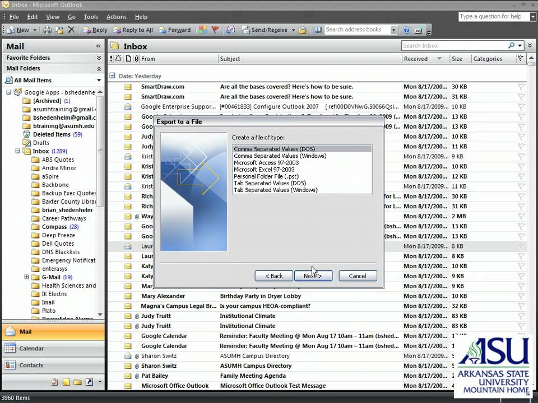Viewport: 538px width, 403px height.
Task: Collapse the Mail navigation pane chevrons
Action: coord(99,46)
